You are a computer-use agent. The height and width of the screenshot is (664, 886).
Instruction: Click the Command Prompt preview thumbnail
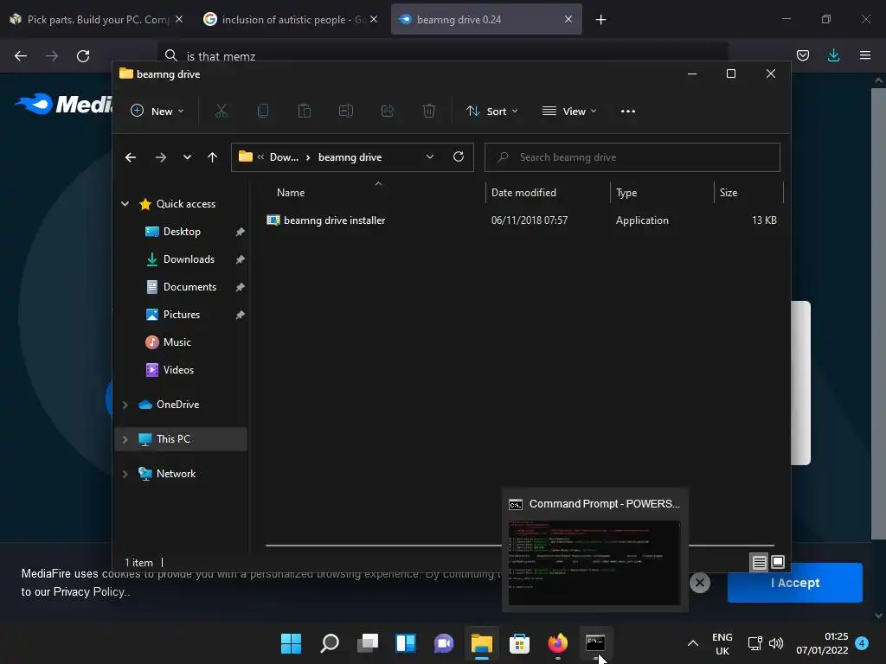594,562
